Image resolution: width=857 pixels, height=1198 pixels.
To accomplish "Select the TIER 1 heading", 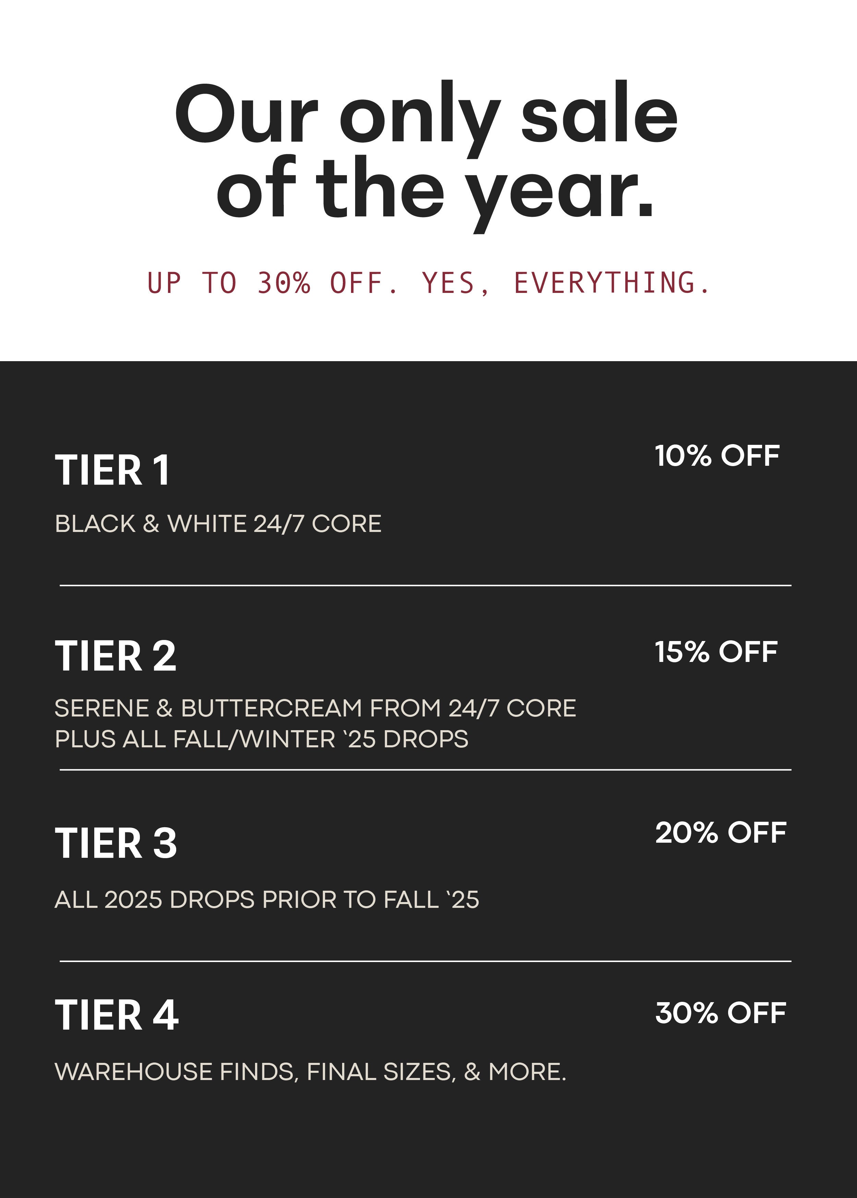I will tap(112, 470).
